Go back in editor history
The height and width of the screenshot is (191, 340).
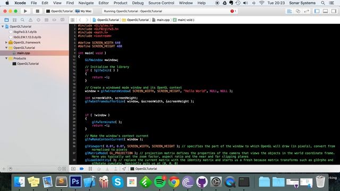pos(80,20)
